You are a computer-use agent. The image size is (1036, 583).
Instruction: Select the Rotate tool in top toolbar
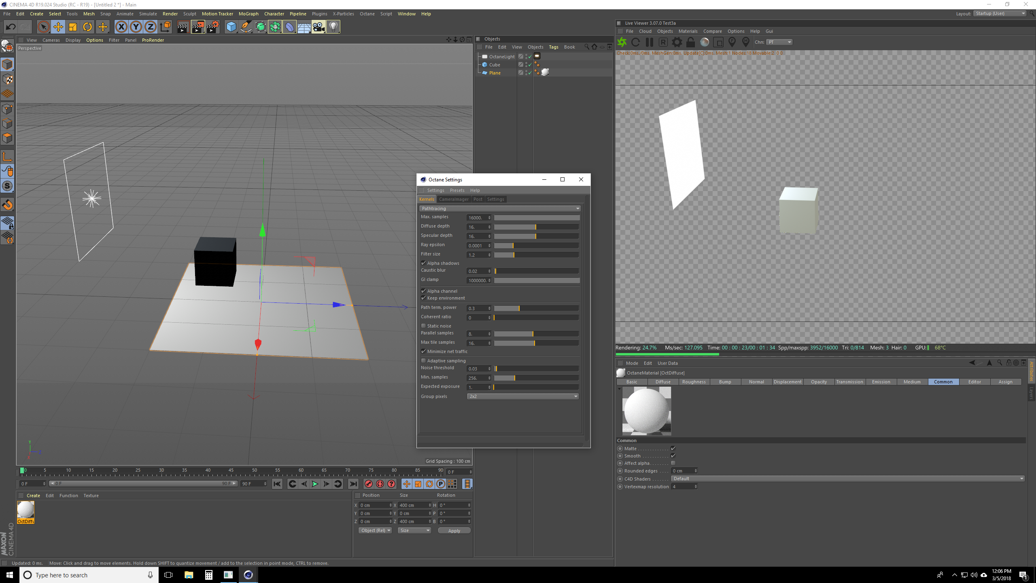(x=87, y=27)
